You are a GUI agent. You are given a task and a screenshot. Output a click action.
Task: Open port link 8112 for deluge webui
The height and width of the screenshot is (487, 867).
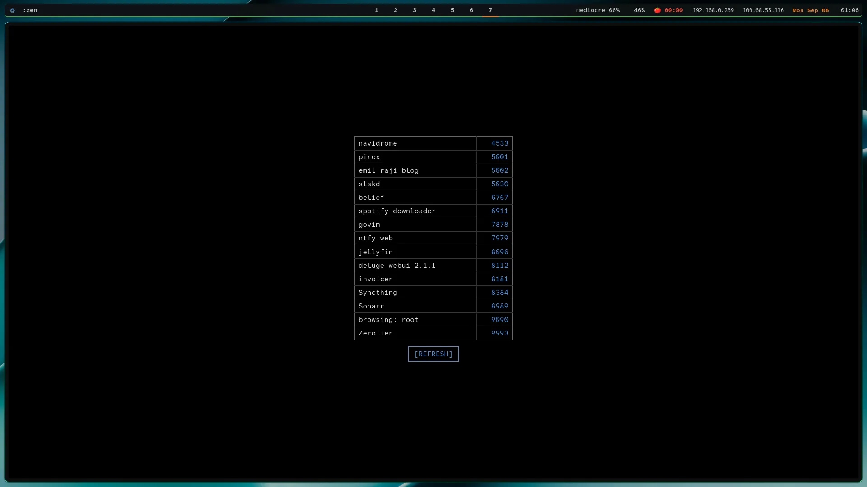point(499,266)
